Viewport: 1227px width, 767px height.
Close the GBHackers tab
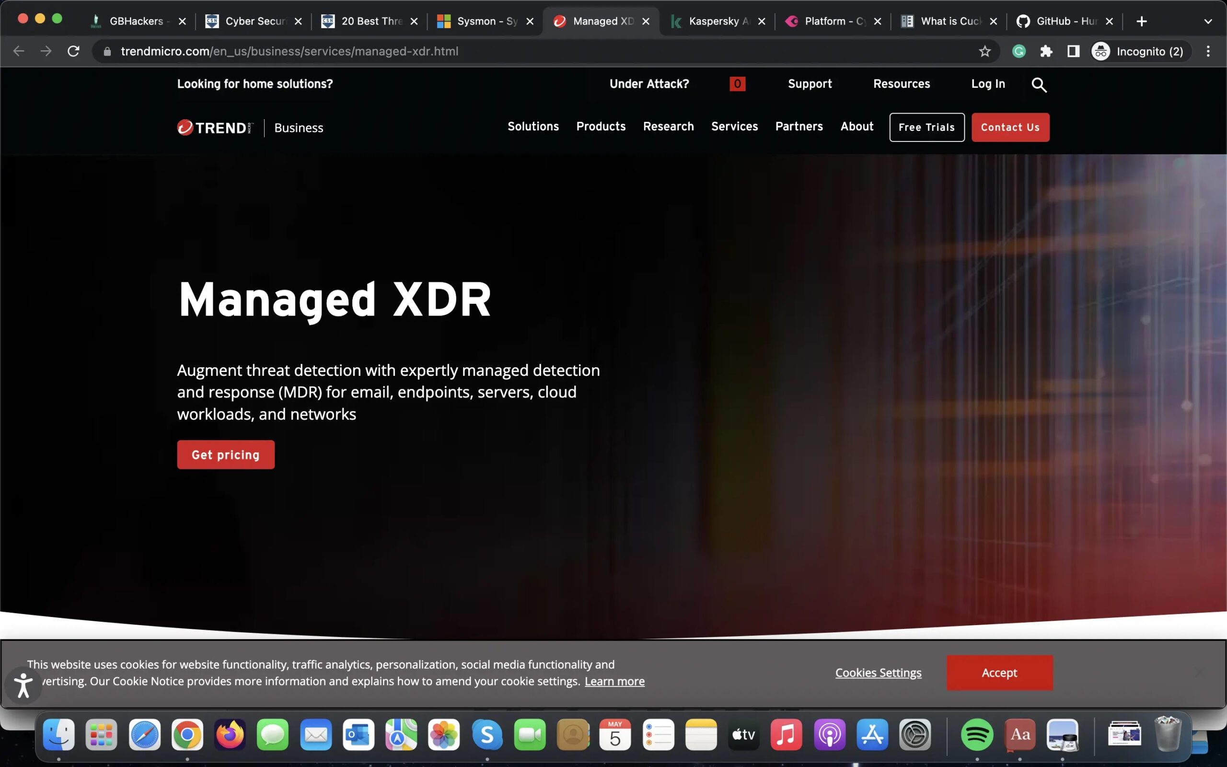(183, 21)
